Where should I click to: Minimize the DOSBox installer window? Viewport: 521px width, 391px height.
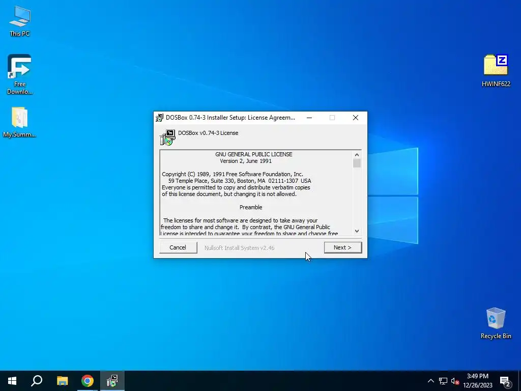(x=309, y=118)
